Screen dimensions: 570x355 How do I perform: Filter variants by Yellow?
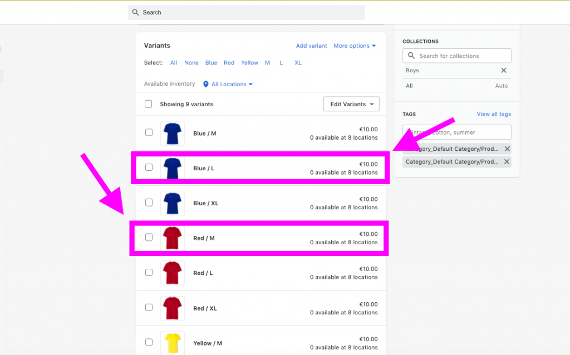[x=249, y=62]
